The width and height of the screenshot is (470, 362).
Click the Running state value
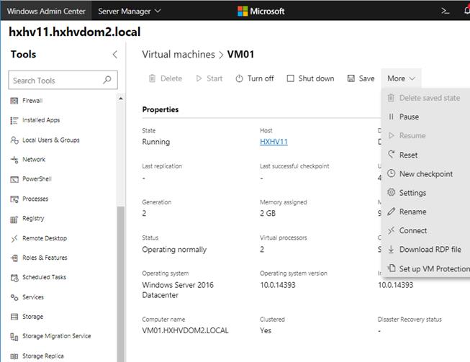click(156, 142)
